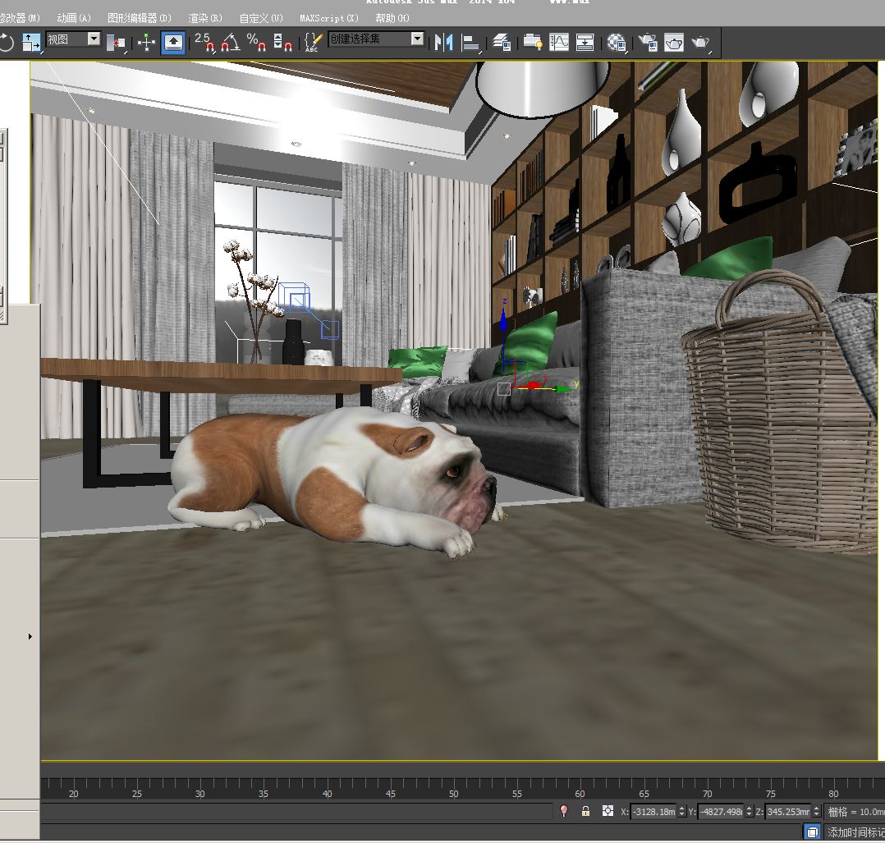Open the Layer Manager icon
Screen dimensions: 885x843
click(502, 43)
